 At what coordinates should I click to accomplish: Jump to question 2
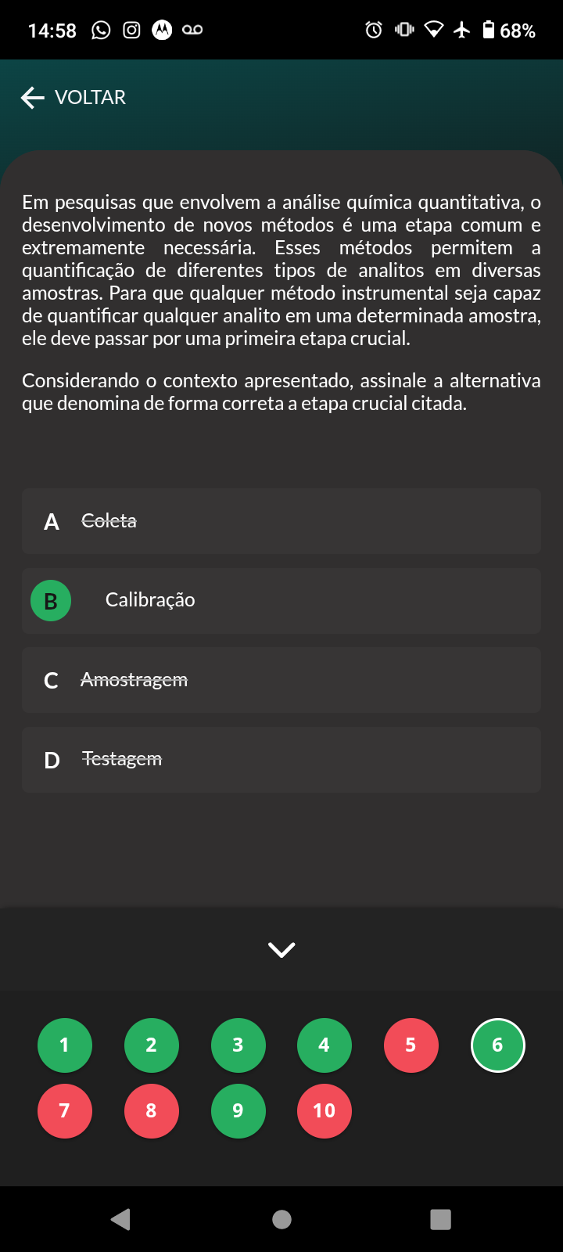pos(152,1045)
